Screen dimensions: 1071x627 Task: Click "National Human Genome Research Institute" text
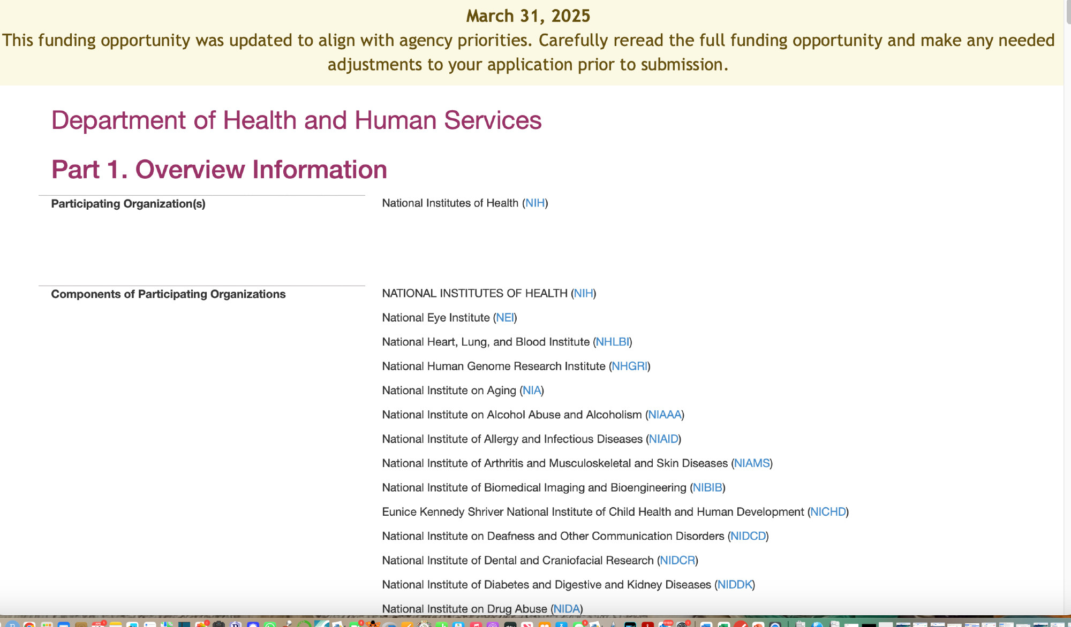(493, 366)
